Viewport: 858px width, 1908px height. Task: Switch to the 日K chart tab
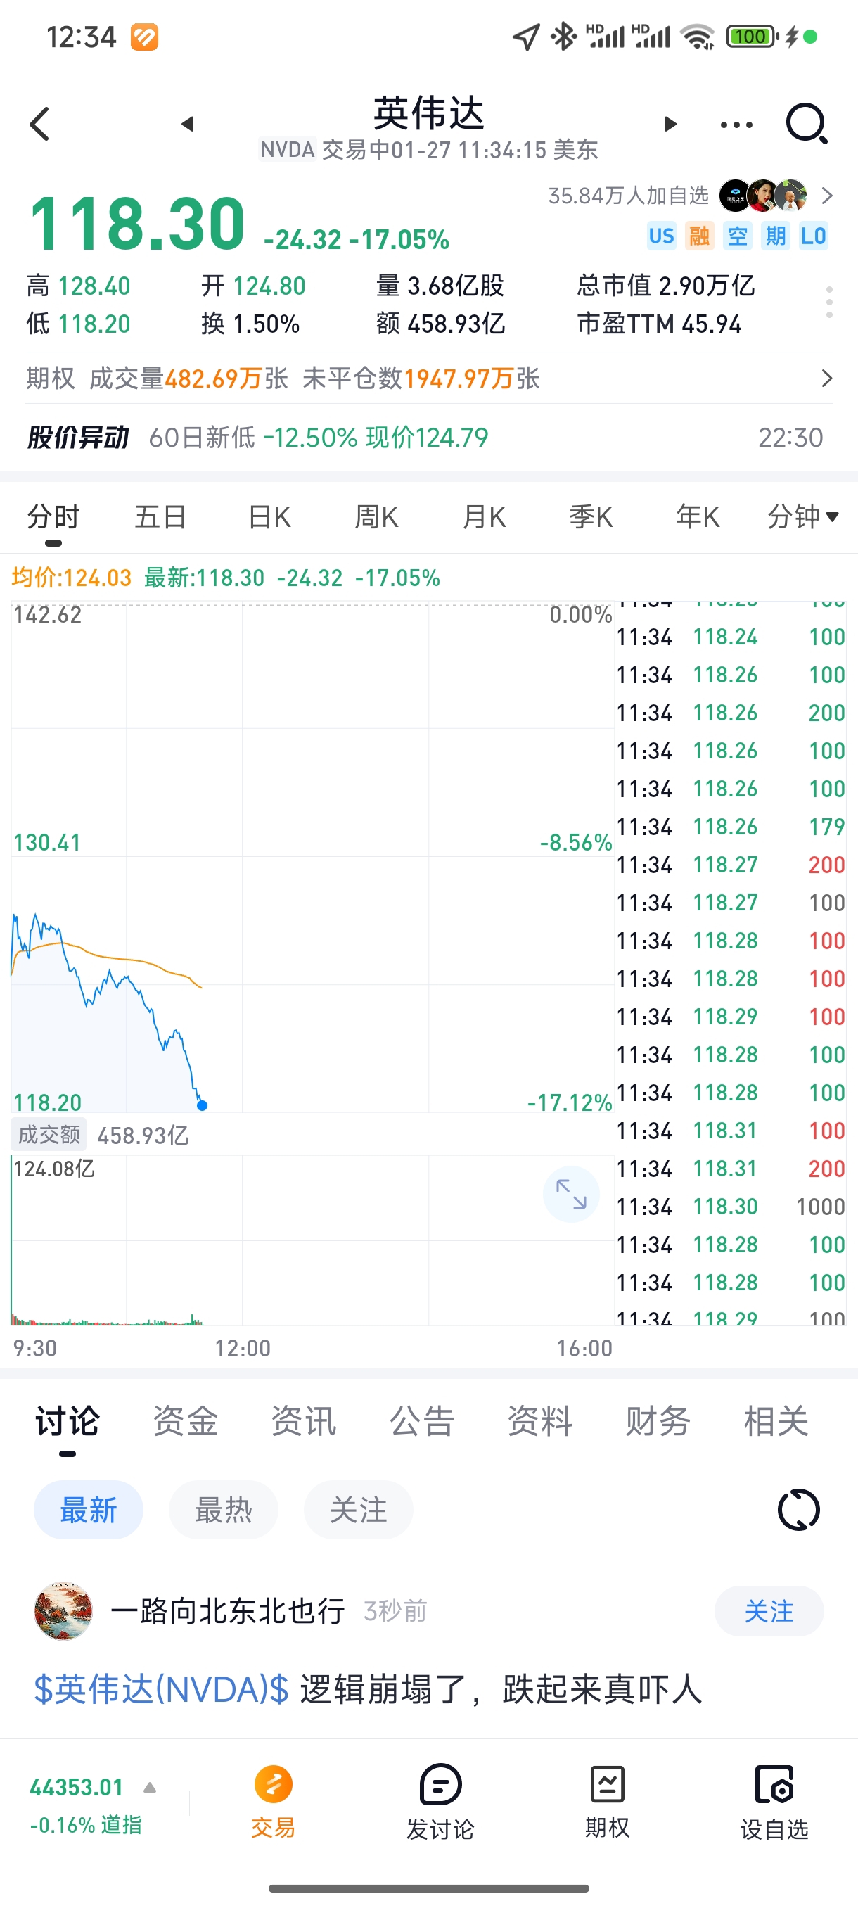[269, 516]
